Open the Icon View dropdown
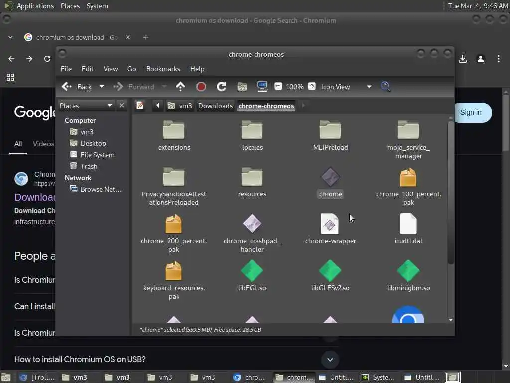The image size is (510, 383). tap(346, 87)
